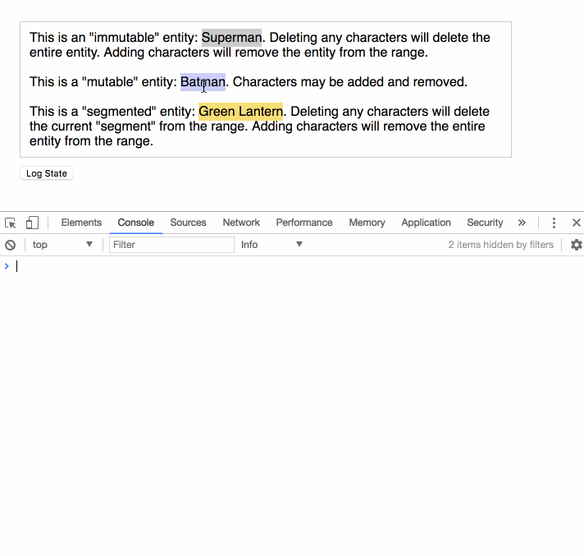Switch to the Console tab
Viewport: 584px width, 556px height.
(x=135, y=223)
